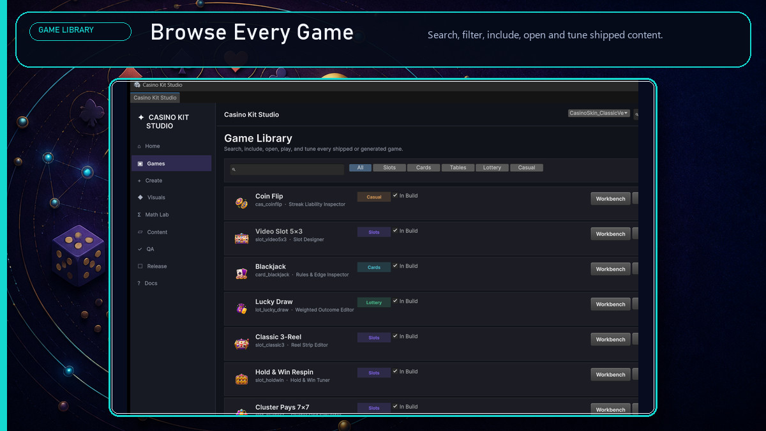Click the 'Reel Strip Editor' text

(x=310, y=345)
